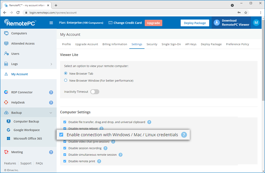Open the Chrome three-dot menu
265x173 pixels.
point(260,13)
